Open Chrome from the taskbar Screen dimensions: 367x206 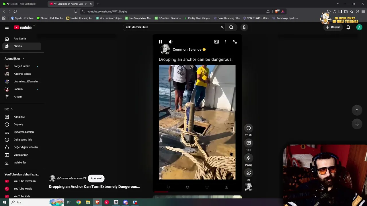click(x=78, y=202)
